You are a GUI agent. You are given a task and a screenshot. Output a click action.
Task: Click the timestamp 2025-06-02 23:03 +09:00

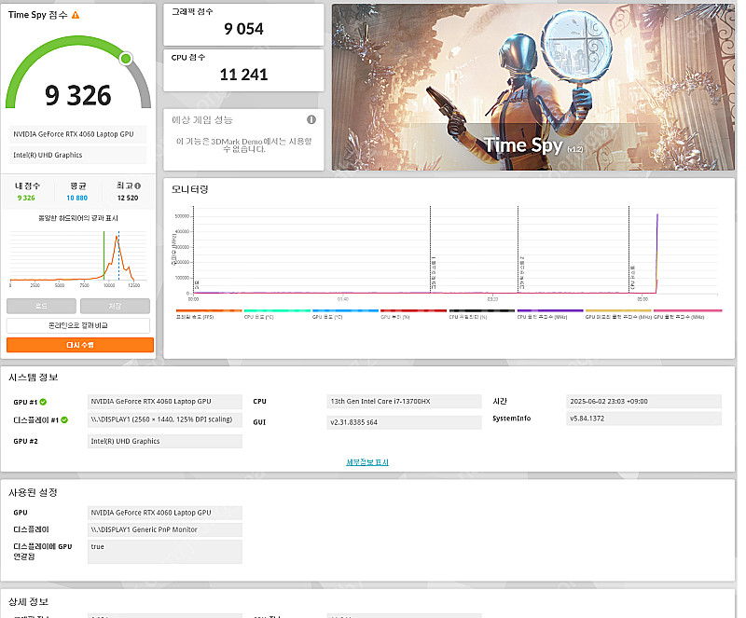pyautogui.click(x=643, y=402)
